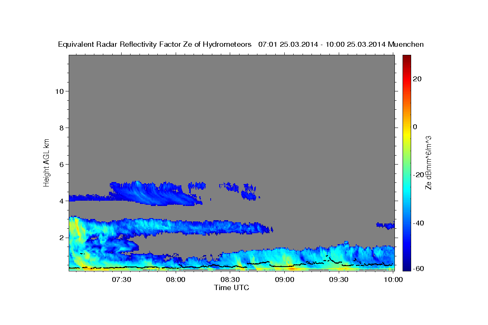
Task: Click the height tick label 6
Action: tap(62, 164)
